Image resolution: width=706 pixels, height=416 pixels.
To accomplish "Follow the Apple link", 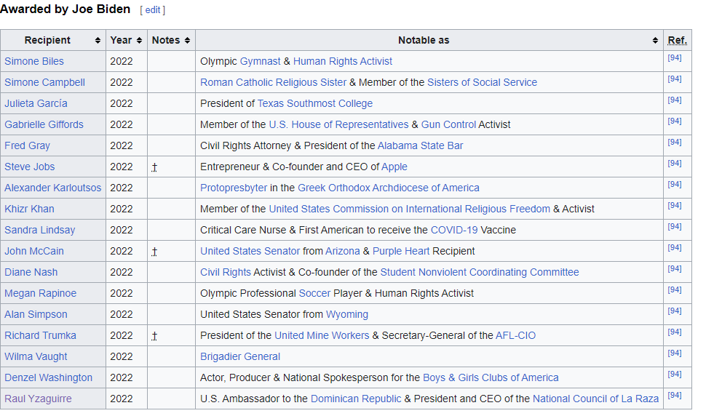I will pyautogui.click(x=394, y=167).
